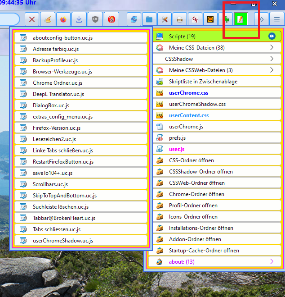Select Skriptliste in Zwischenablage menu entry
Image resolution: width=285 pixels, height=297 pixels.
[203, 82]
